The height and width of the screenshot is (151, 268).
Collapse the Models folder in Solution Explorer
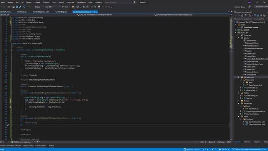(x=238, y=93)
